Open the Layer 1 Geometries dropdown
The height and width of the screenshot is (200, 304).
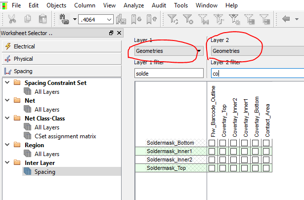tap(199, 51)
